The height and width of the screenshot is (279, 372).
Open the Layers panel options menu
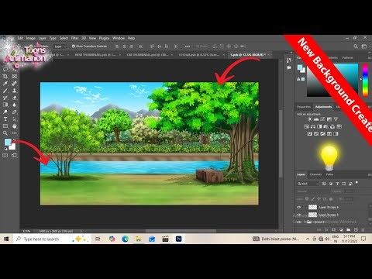[x=370, y=175]
